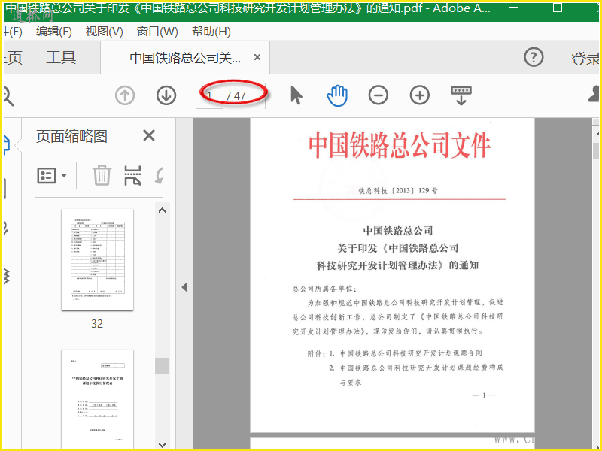This screenshot has width=602, height=451.
Task: Select the thumbnail below page 32
Action: [97, 399]
